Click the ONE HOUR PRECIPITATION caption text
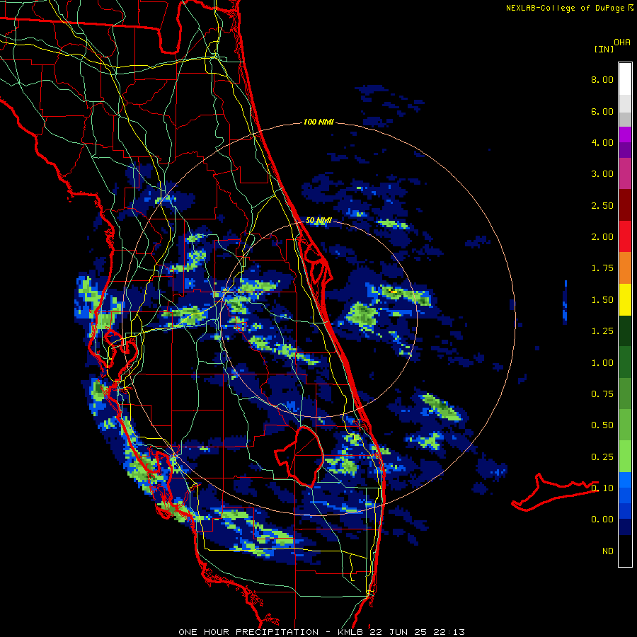Image resolution: width=637 pixels, height=637 pixels. click(248, 632)
